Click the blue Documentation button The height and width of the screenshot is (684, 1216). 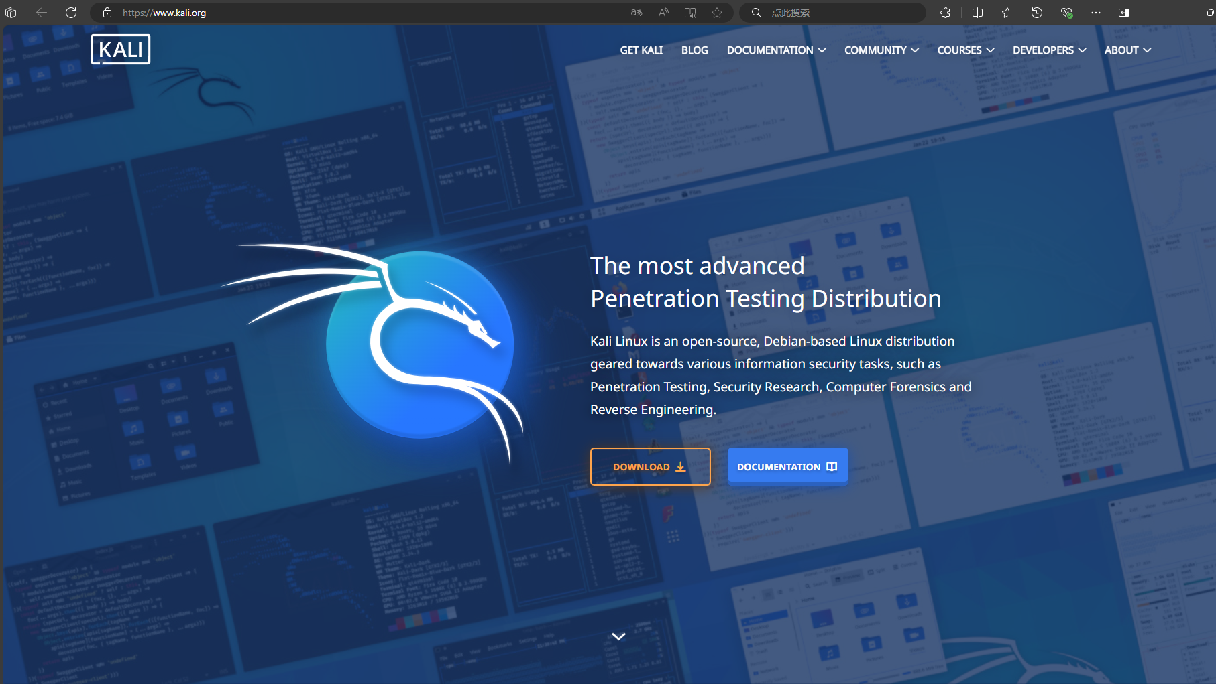point(787,467)
